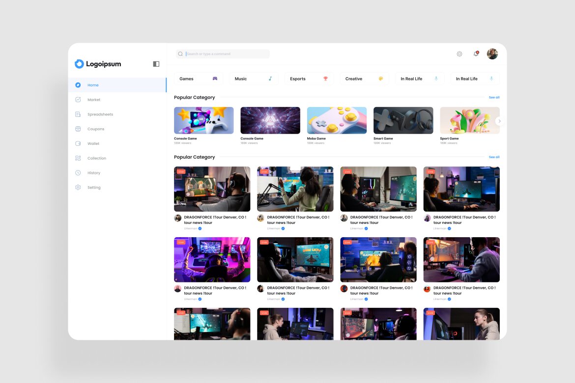Image resolution: width=575 pixels, height=383 pixels.
Task: Click the verified badge next to Lillemon
Action: pyautogui.click(x=200, y=228)
